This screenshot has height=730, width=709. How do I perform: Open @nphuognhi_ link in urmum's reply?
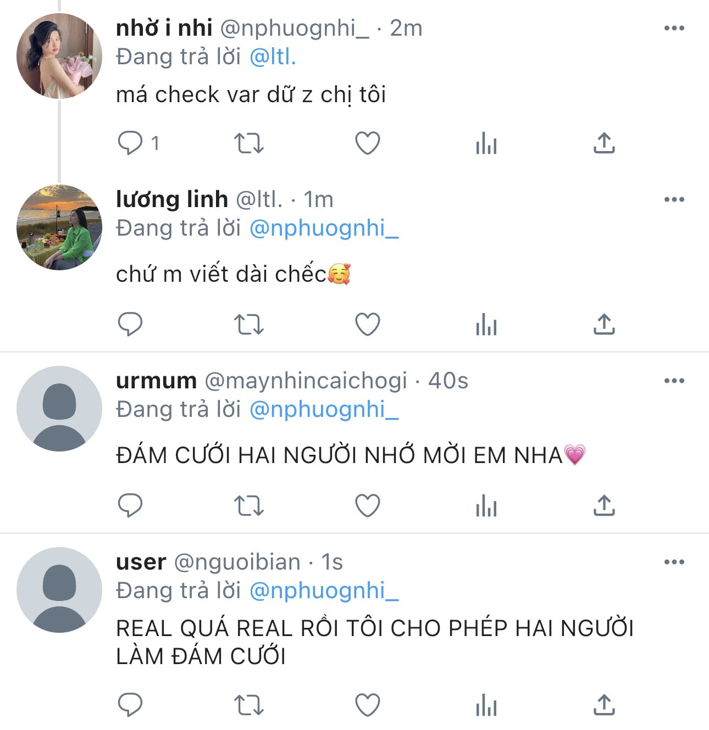pyautogui.click(x=324, y=410)
